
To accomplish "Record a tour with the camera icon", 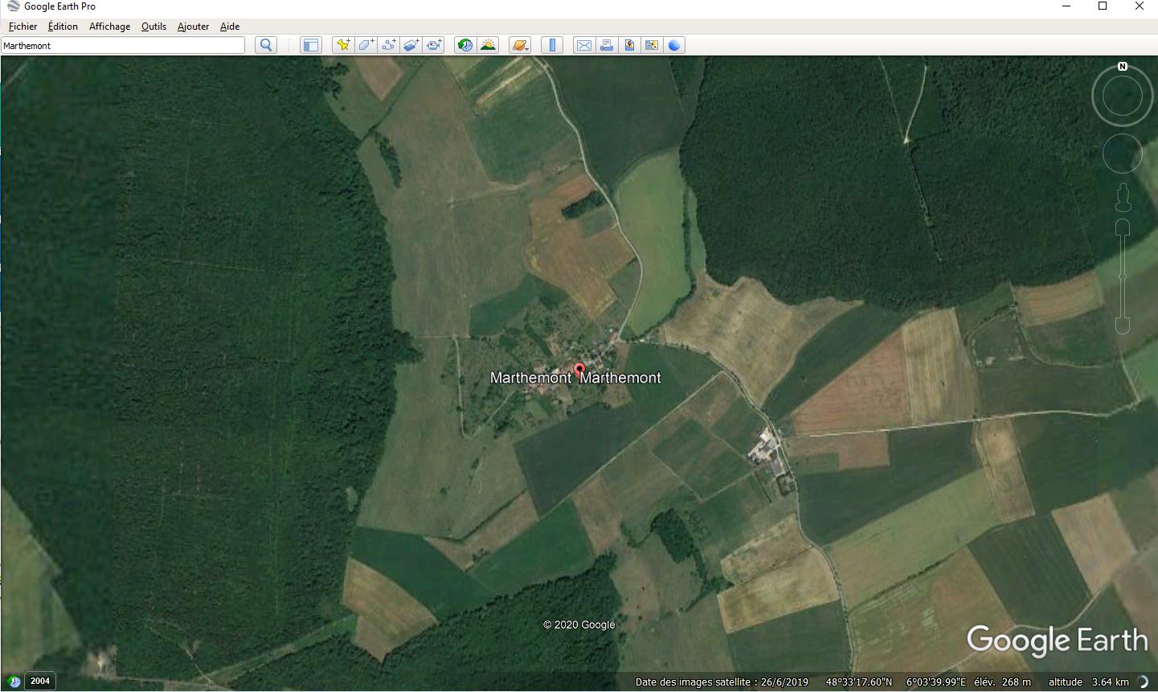I will 434,45.
